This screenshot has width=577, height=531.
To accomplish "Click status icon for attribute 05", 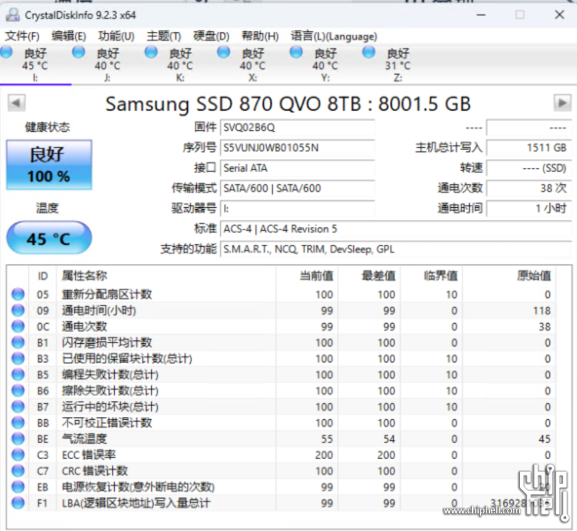I will tap(18, 294).
